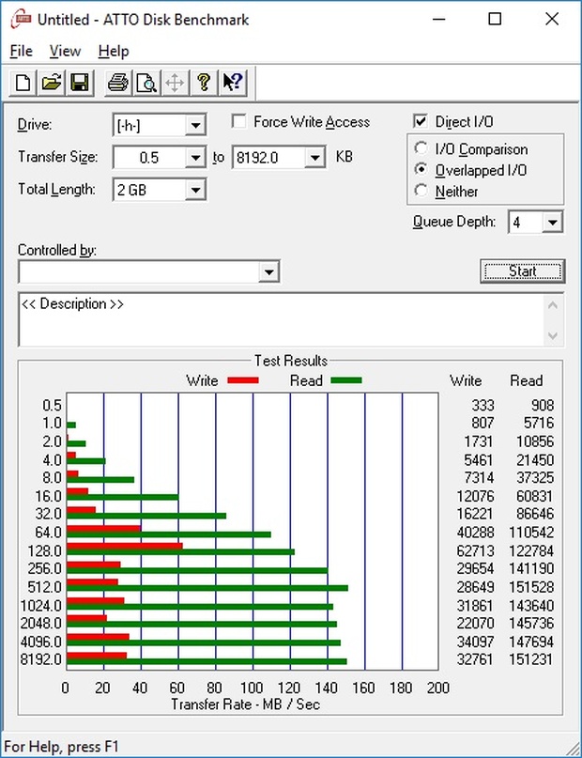Click the green Read legend swatch
Image resolution: width=582 pixels, height=758 pixels.
[346, 380]
